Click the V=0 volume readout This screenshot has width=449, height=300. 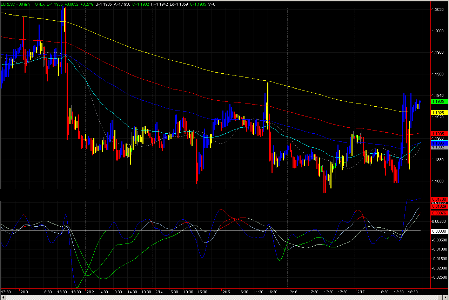(x=212, y=4)
